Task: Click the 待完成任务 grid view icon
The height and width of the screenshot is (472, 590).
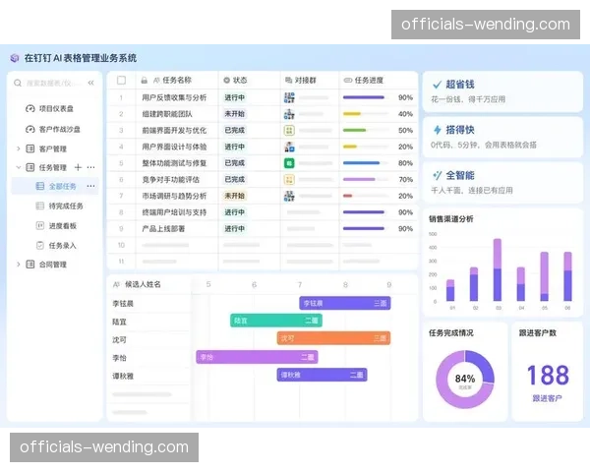Action: click(x=40, y=206)
